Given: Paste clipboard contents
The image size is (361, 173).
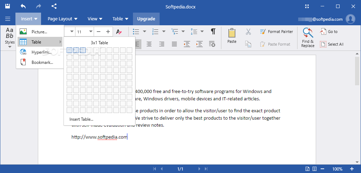Looking at the screenshot, I should (232, 36).
